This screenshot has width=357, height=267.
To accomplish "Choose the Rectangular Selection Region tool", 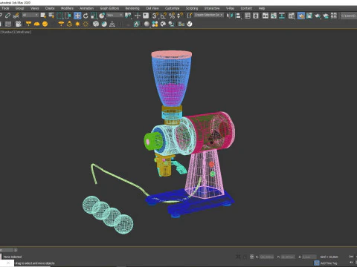I will click(59, 16).
